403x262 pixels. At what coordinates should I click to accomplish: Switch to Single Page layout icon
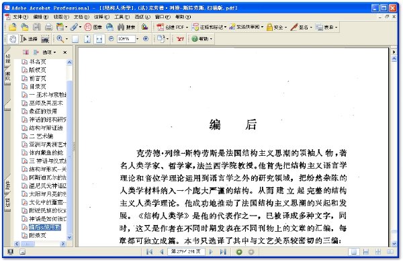pyautogui.click(x=354, y=252)
